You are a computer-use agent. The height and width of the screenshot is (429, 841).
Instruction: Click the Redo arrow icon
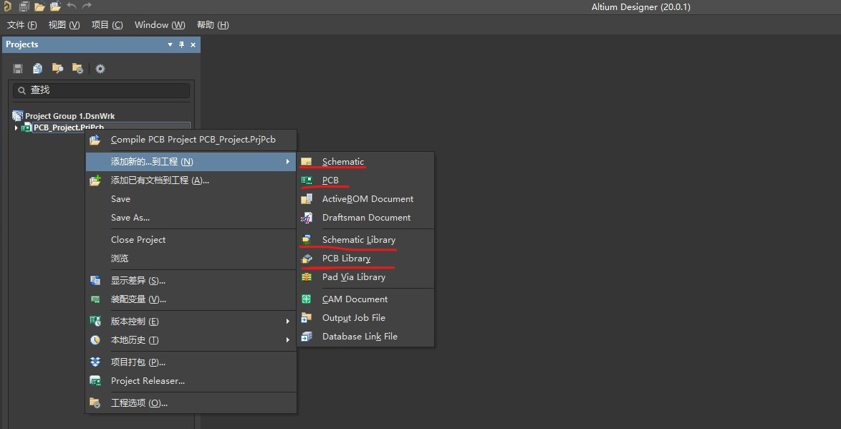tap(87, 6)
